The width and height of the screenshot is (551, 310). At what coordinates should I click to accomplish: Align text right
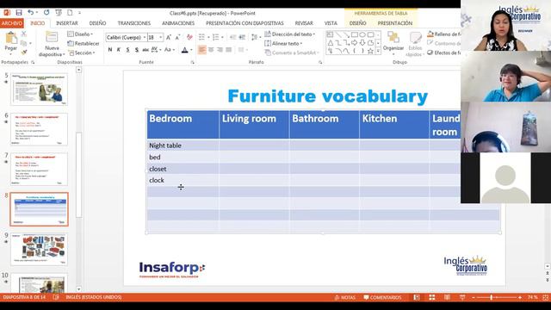[220, 50]
